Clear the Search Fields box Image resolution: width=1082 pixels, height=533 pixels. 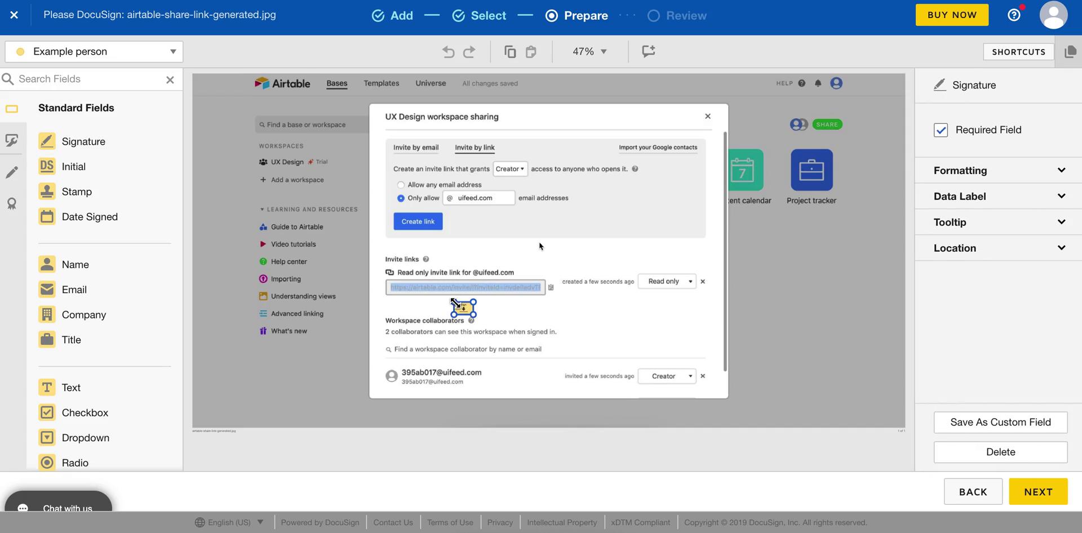pyautogui.click(x=170, y=80)
